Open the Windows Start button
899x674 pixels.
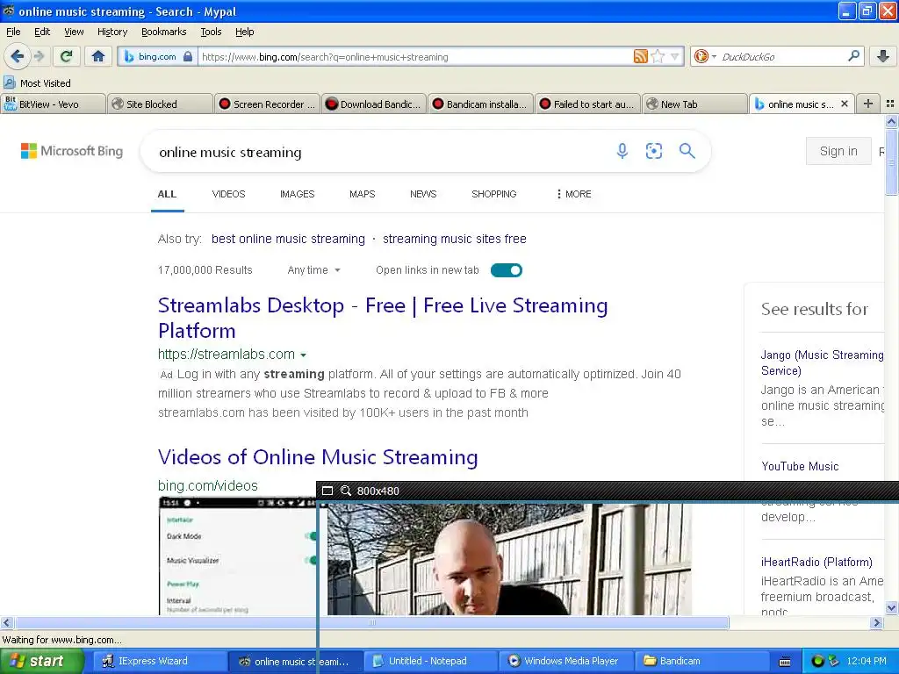click(x=40, y=661)
